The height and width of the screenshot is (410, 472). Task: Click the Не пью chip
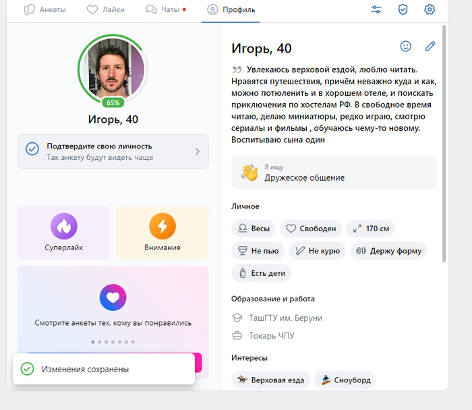(x=258, y=251)
